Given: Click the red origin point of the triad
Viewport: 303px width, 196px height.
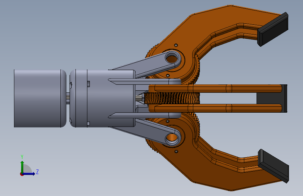Looking at the screenshot, I should [22, 174].
